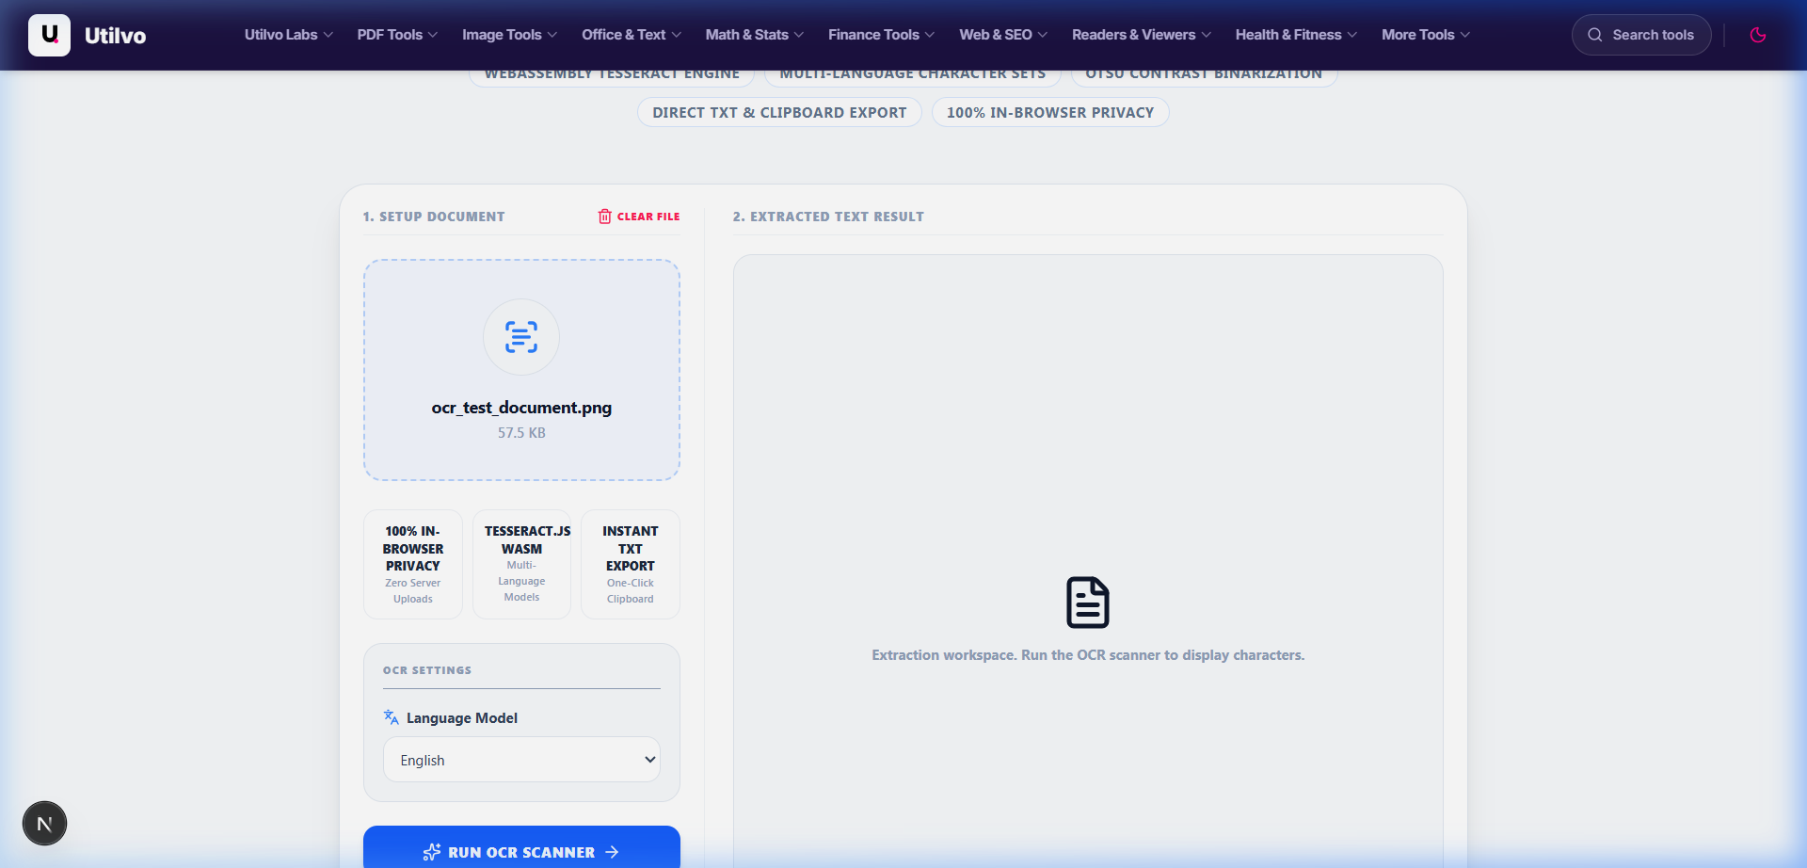Click the translate icon beside Language Model
1807x868 pixels.
click(392, 717)
